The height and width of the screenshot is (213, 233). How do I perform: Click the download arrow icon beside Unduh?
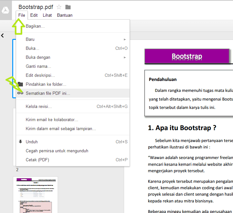click(x=21, y=142)
